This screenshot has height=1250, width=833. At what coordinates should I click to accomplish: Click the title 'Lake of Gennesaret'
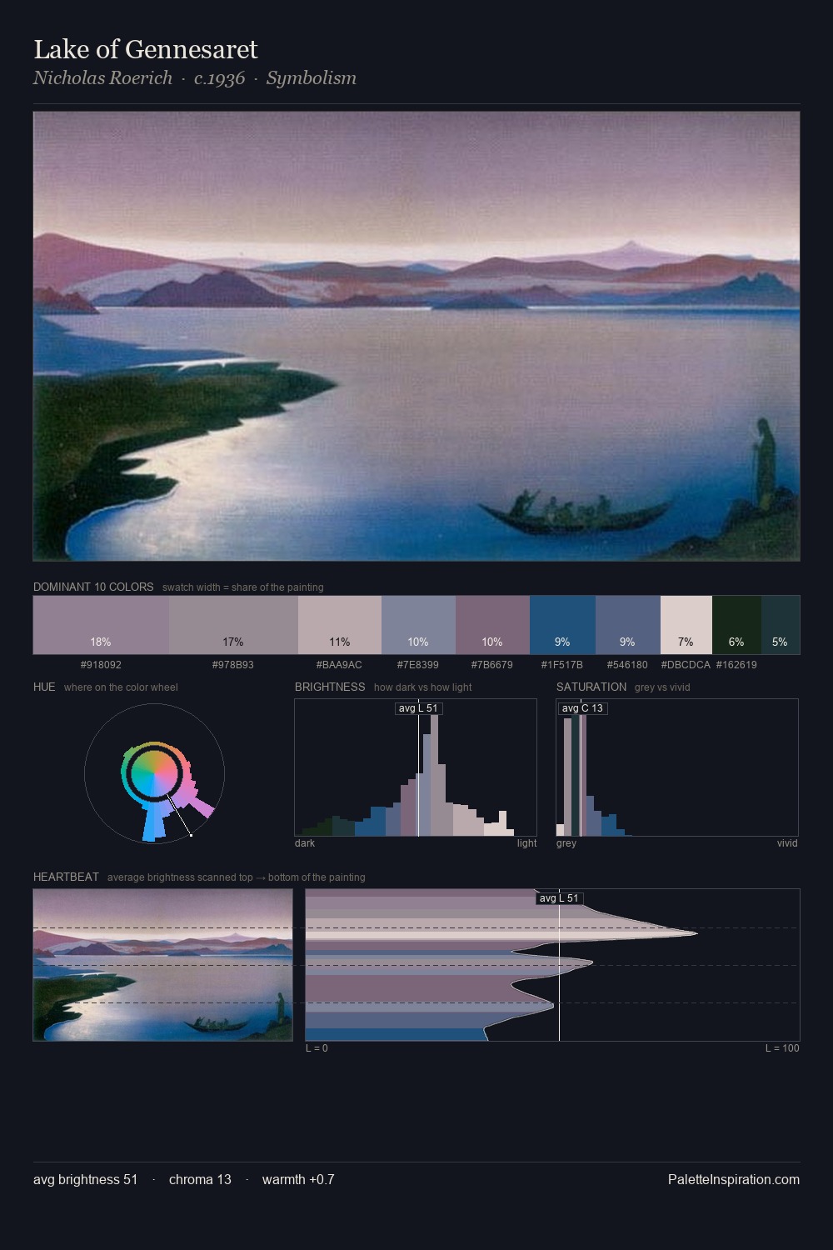[x=146, y=49]
